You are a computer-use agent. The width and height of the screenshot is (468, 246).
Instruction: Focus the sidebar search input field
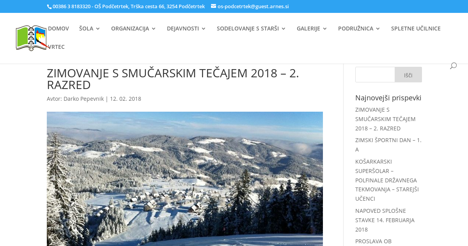pyautogui.click(x=375, y=75)
